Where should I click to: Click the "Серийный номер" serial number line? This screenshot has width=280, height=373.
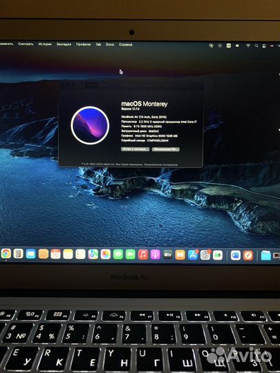[144, 141]
